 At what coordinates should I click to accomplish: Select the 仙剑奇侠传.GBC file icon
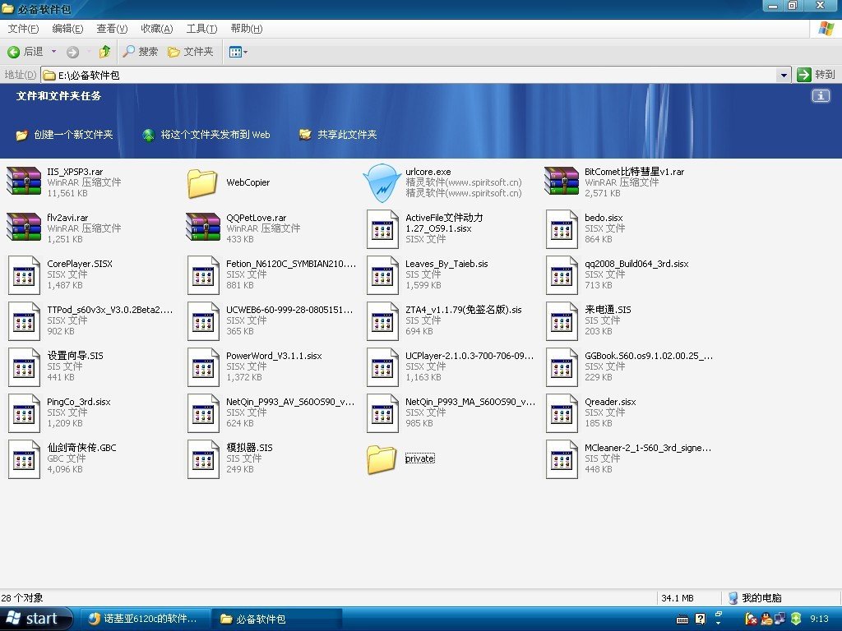click(x=23, y=458)
